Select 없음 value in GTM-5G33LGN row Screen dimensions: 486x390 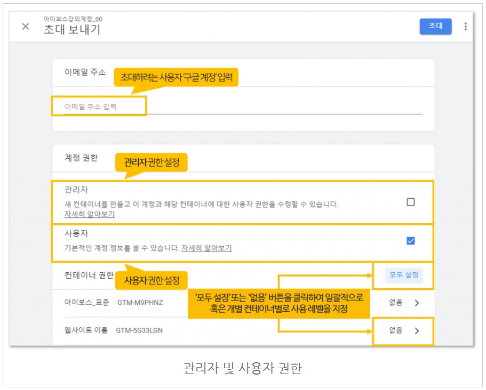(x=396, y=330)
